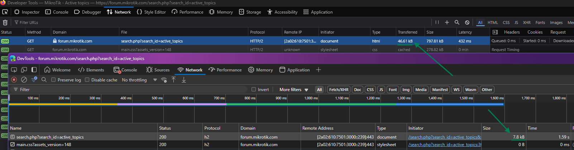Image resolution: width=574 pixels, height=150 pixels.
Task: Click the Firefox element picker icon
Action: click(x=5, y=12)
